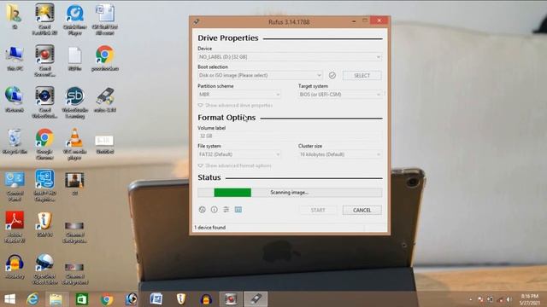
Task: Close the Rufus window
Action: pos(379,20)
